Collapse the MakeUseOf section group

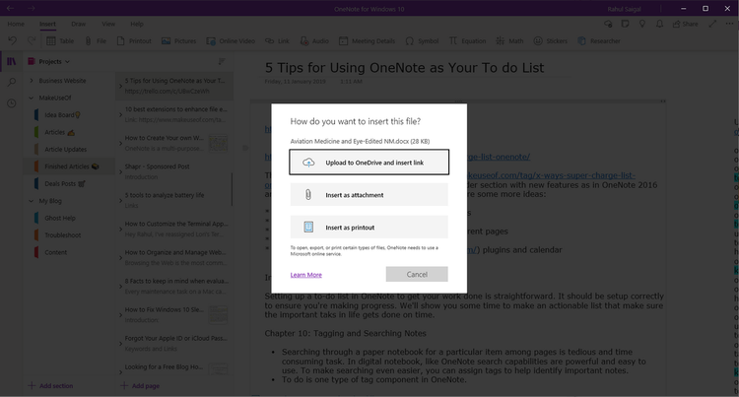click(x=32, y=98)
